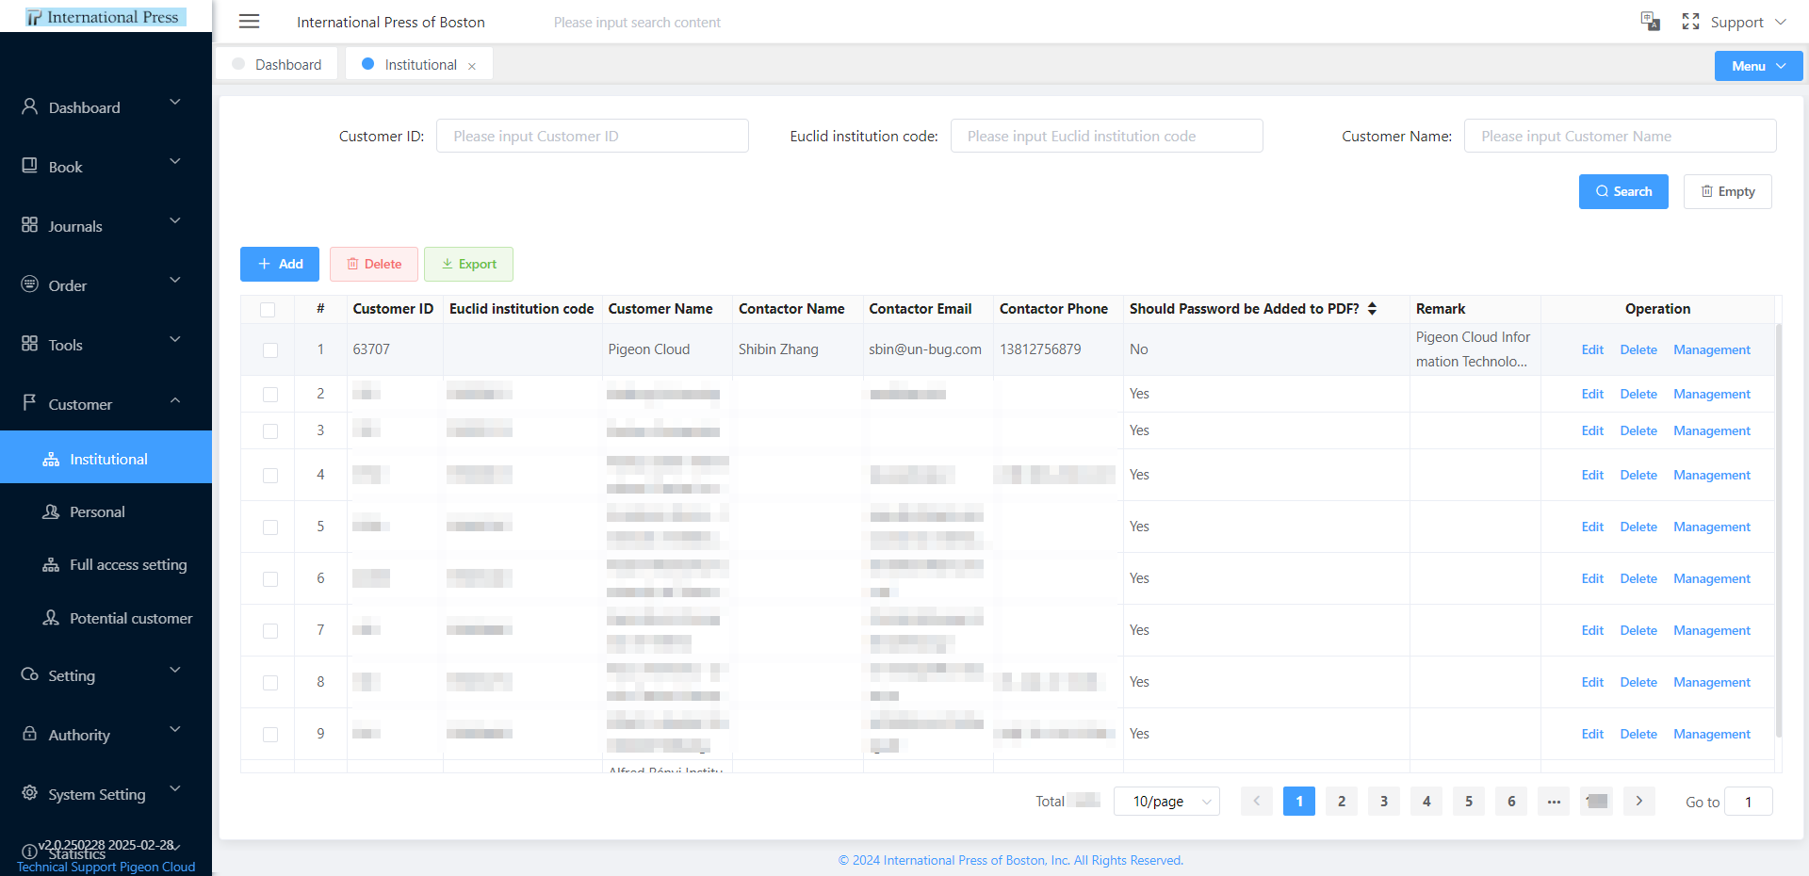This screenshot has width=1809, height=876.
Task: Open Full access setting submenu item
Action: coord(106,564)
